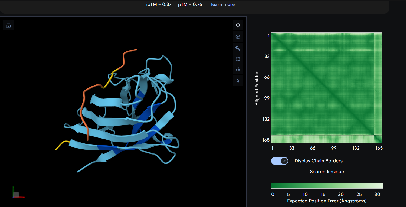
Task: Open settings with the sliders icon
Action: click(x=238, y=69)
